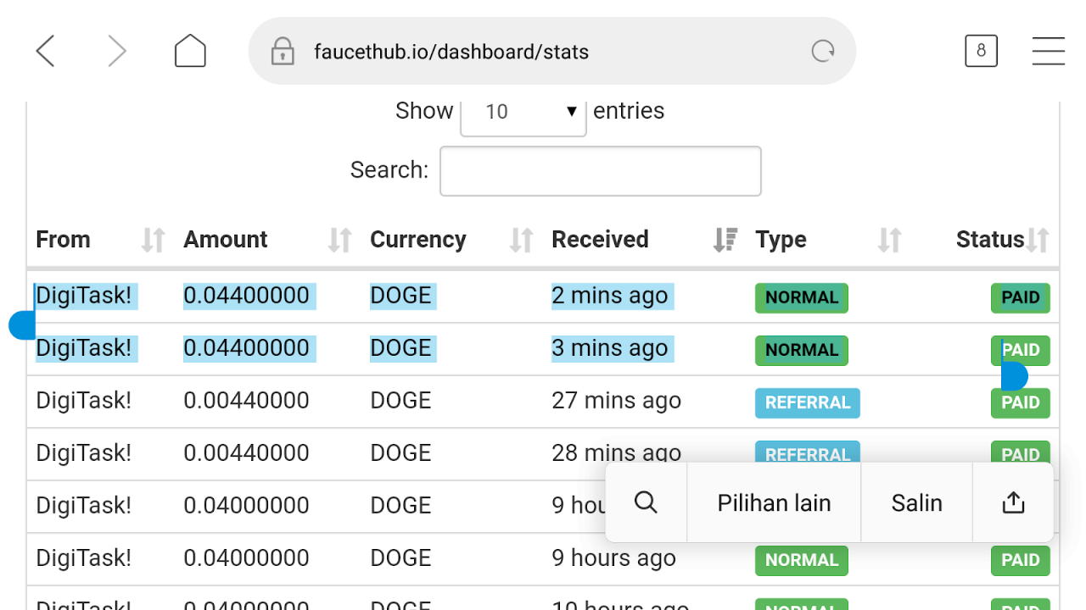
Task: Tap DOGE in the 27 mins ago row
Action: [x=401, y=401]
